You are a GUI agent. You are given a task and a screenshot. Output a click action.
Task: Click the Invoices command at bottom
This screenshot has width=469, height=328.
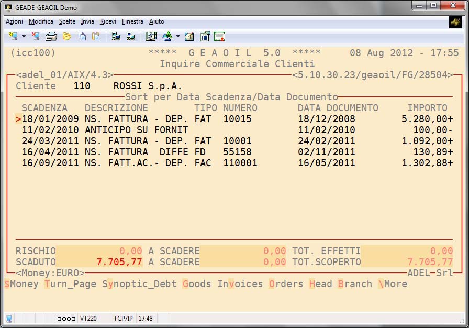[240, 283]
